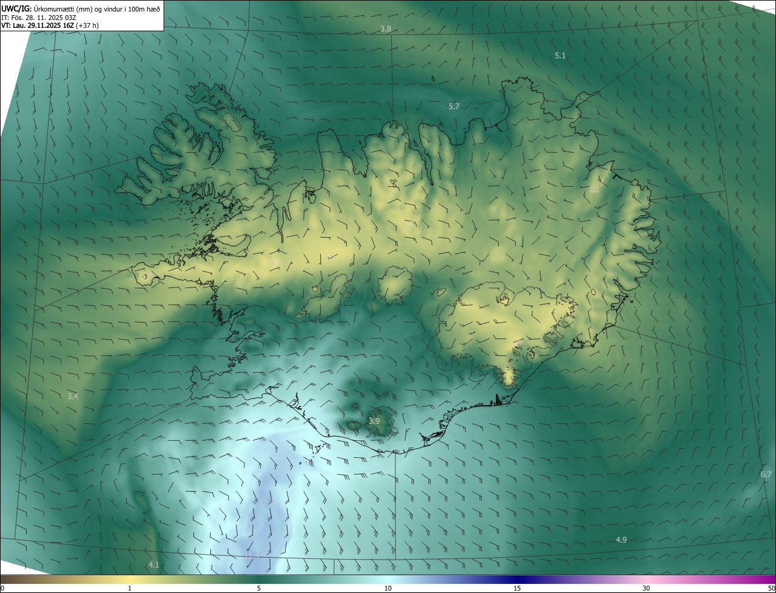Click the 3.8 value label on the map

(386, 29)
